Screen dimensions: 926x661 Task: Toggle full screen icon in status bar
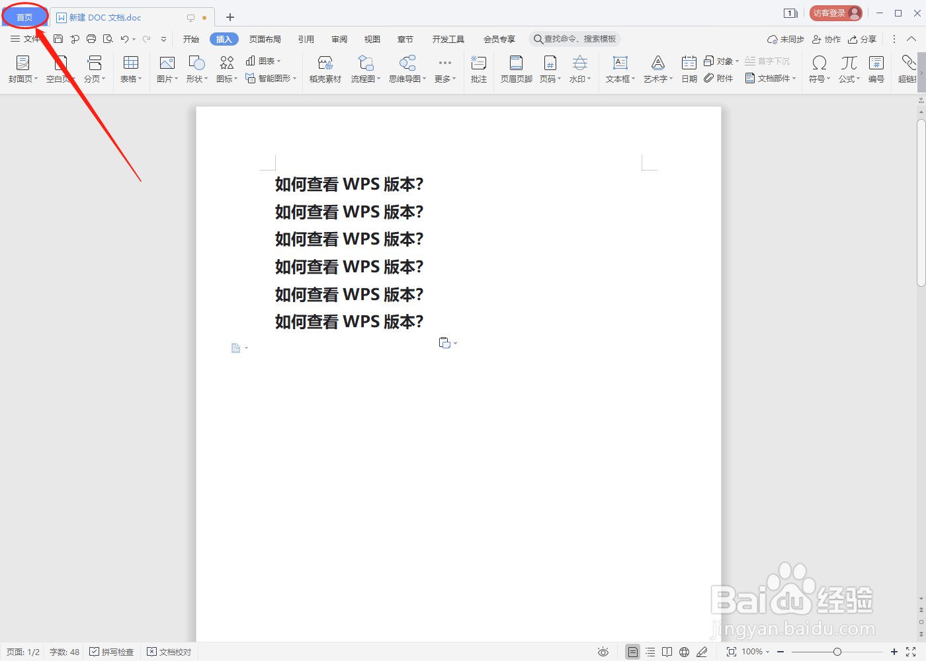(x=911, y=652)
